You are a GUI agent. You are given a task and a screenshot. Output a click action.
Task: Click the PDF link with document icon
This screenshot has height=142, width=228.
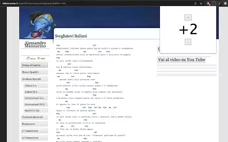click(x=41, y=59)
